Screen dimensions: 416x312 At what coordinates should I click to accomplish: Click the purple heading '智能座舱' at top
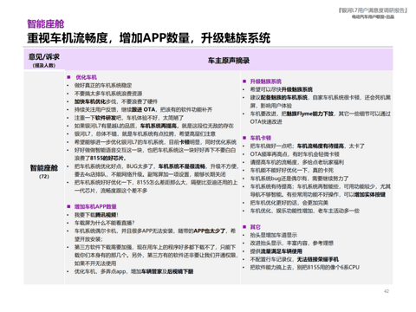pyautogui.click(x=46, y=24)
